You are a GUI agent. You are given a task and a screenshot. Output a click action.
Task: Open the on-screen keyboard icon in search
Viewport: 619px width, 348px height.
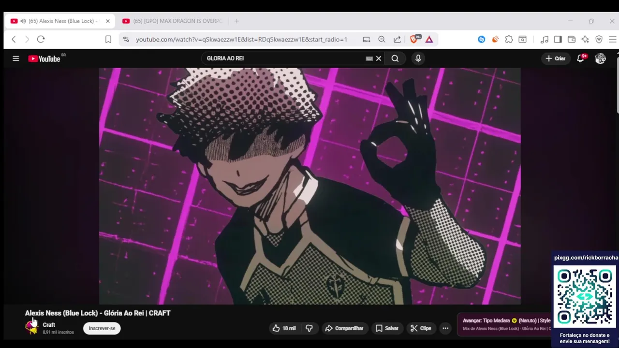[x=369, y=58]
